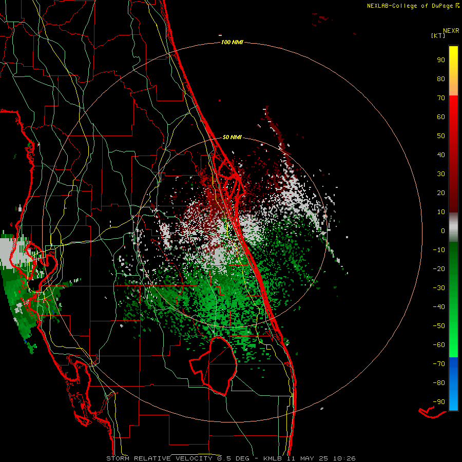The width and height of the screenshot is (462, 462).
Task: Click the -20 value on the velocity scale
Action: [439, 268]
